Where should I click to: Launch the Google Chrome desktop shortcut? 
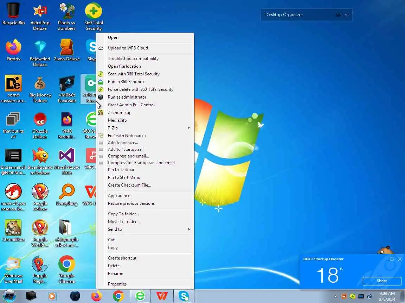[67, 270]
